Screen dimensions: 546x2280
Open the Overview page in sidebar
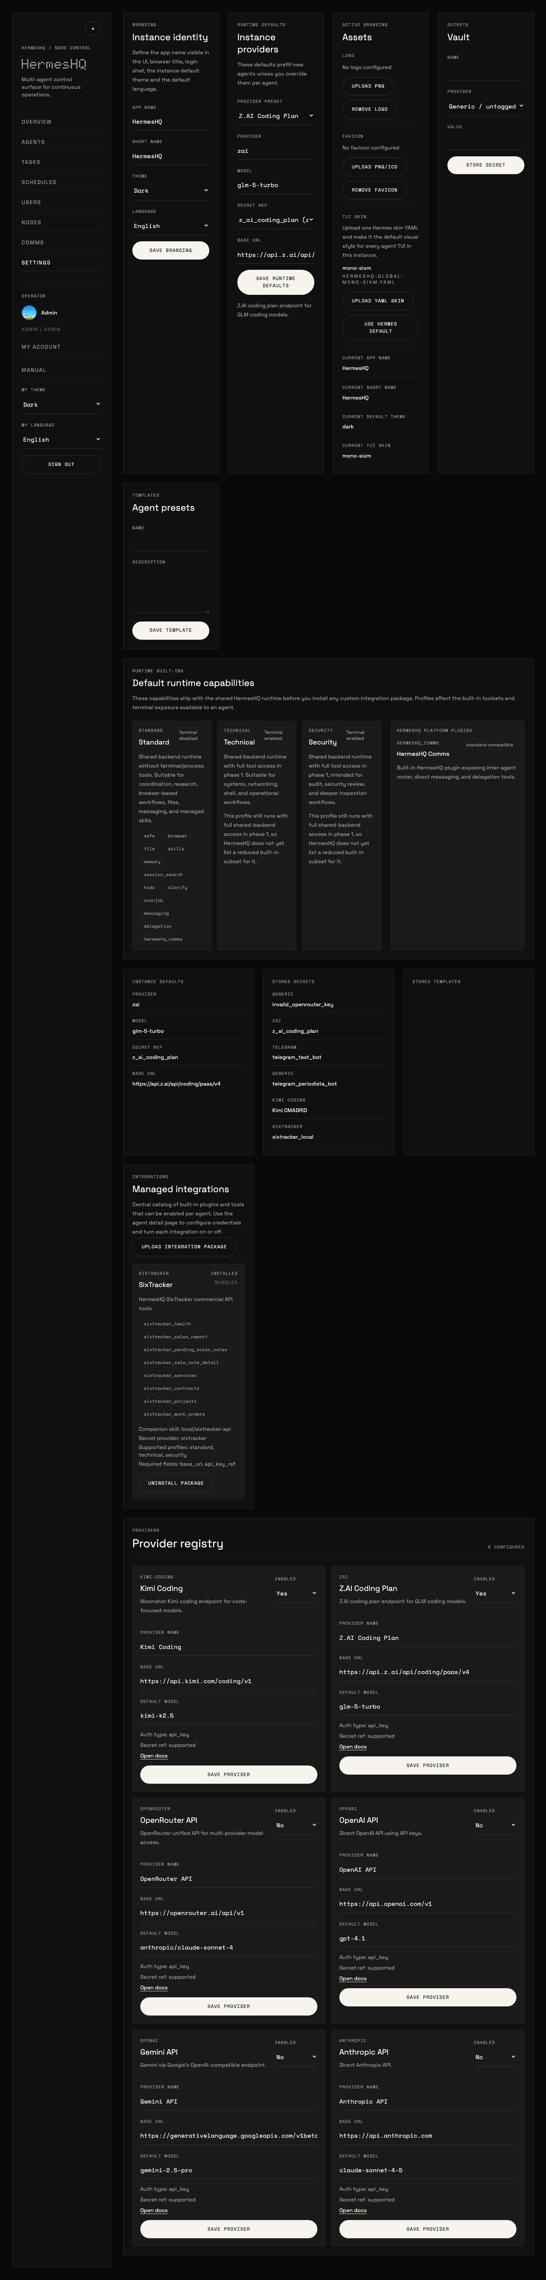point(61,122)
